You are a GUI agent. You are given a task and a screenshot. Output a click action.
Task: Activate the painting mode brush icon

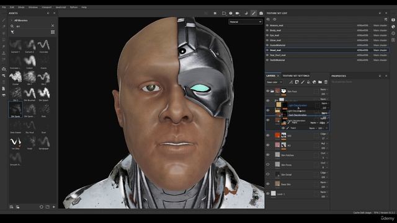tap(254, 13)
